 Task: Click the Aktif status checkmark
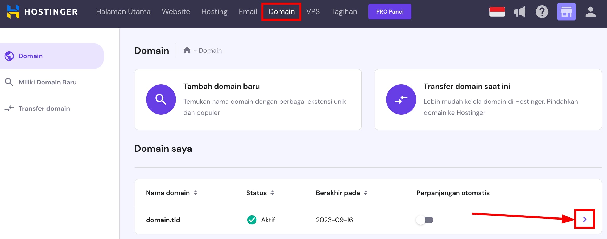tap(251, 220)
